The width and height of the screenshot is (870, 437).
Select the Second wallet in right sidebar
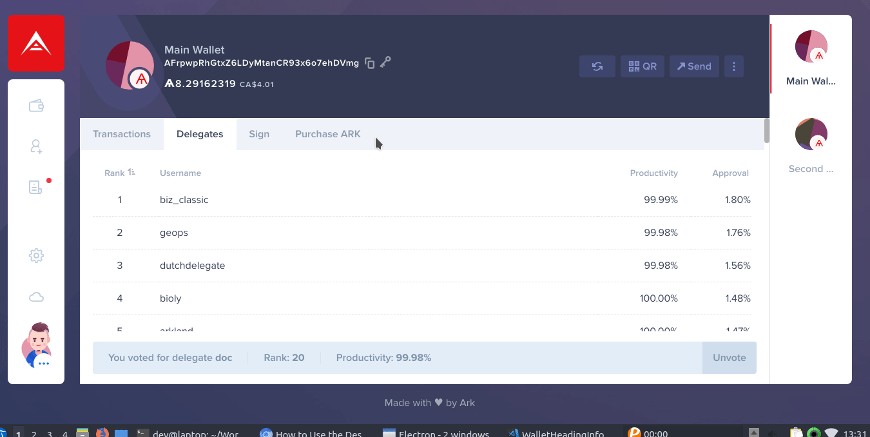click(811, 146)
